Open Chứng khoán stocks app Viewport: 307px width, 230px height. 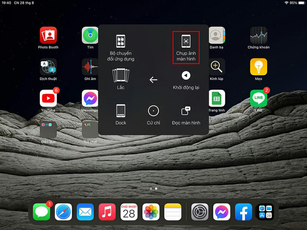click(258, 35)
